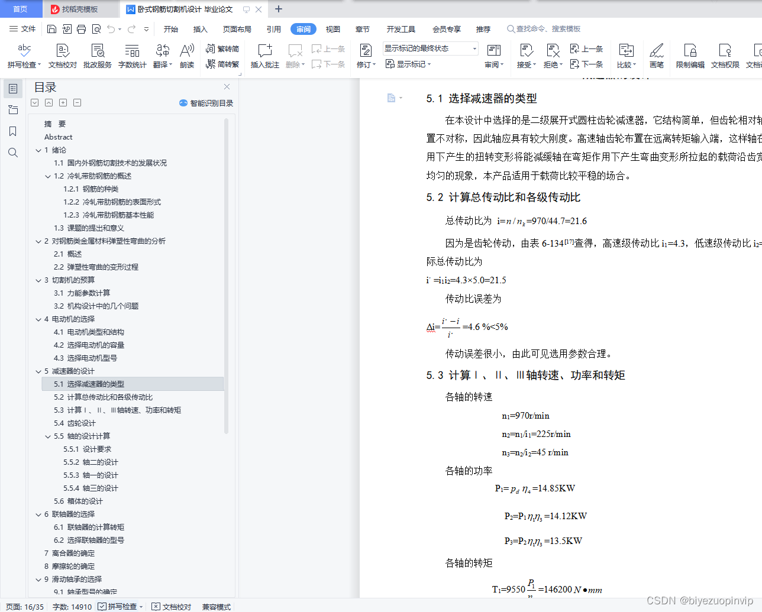Click the word count '字数: 14910' status
Viewport: 762px width, 612px height.
[x=72, y=607]
